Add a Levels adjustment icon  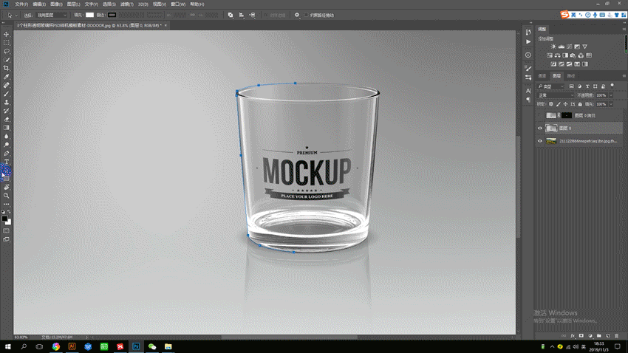tap(561, 47)
